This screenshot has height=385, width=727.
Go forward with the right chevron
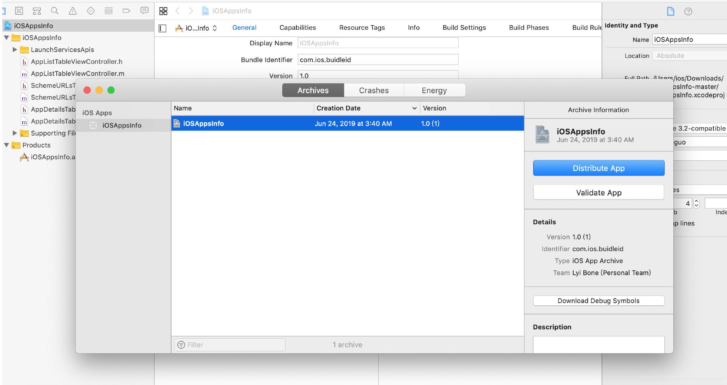pos(191,11)
